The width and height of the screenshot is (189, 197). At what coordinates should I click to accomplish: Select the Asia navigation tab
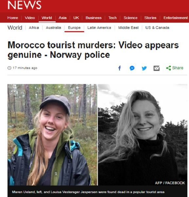[x=63, y=18]
